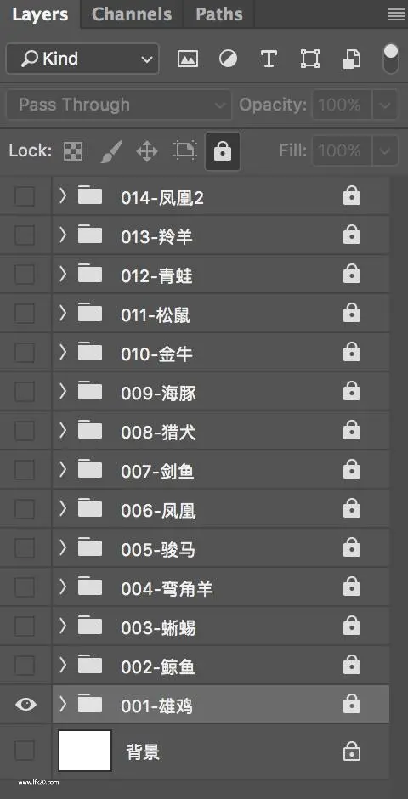
Task: Filter for type layers icon
Action: point(269,59)
